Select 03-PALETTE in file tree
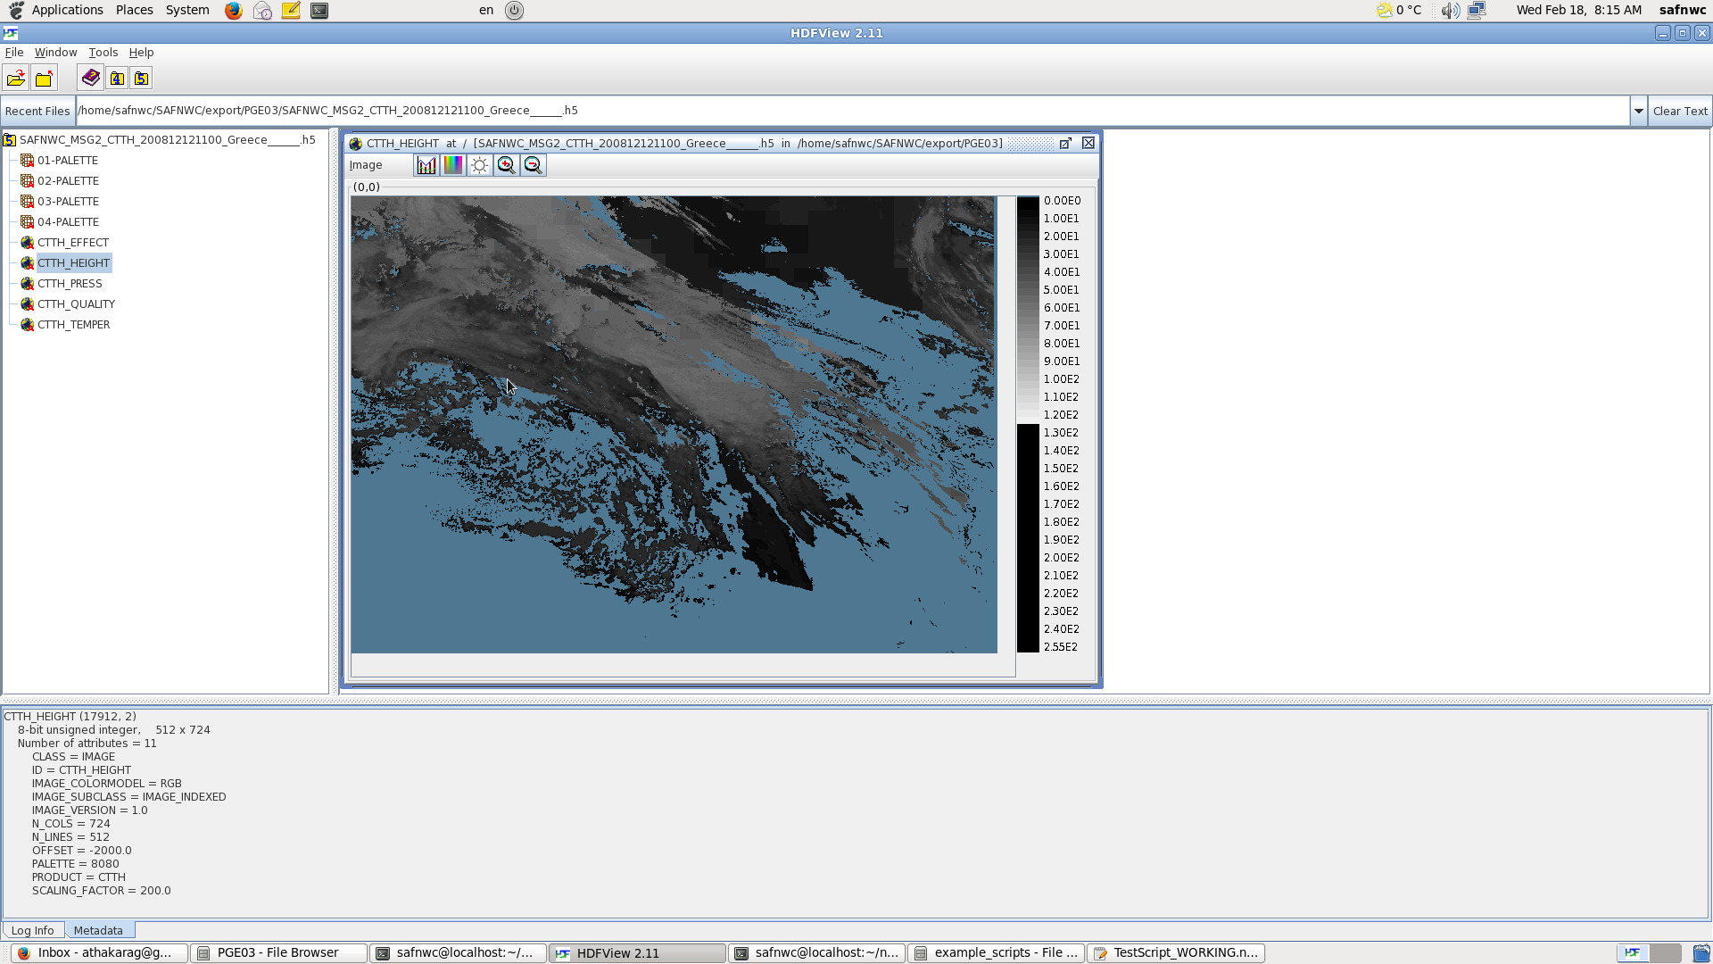 tap(68, 202)
